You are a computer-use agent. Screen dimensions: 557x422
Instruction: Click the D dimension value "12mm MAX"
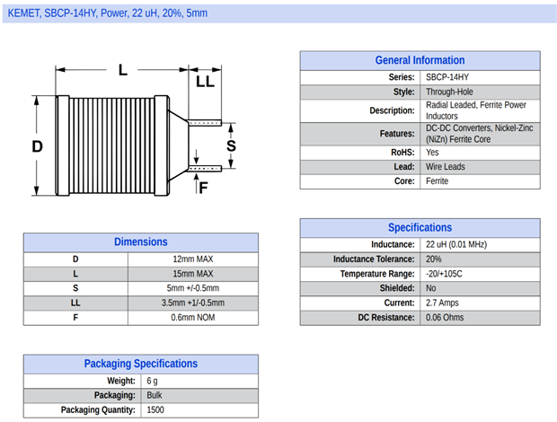(193, 259)
